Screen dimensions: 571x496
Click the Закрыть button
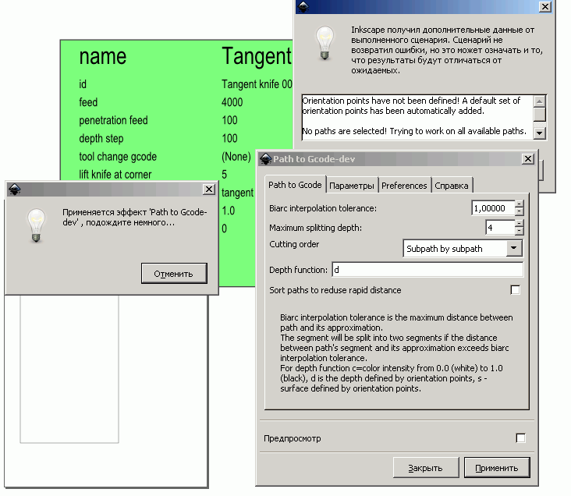pyautogui.click(x=425, y=468)
